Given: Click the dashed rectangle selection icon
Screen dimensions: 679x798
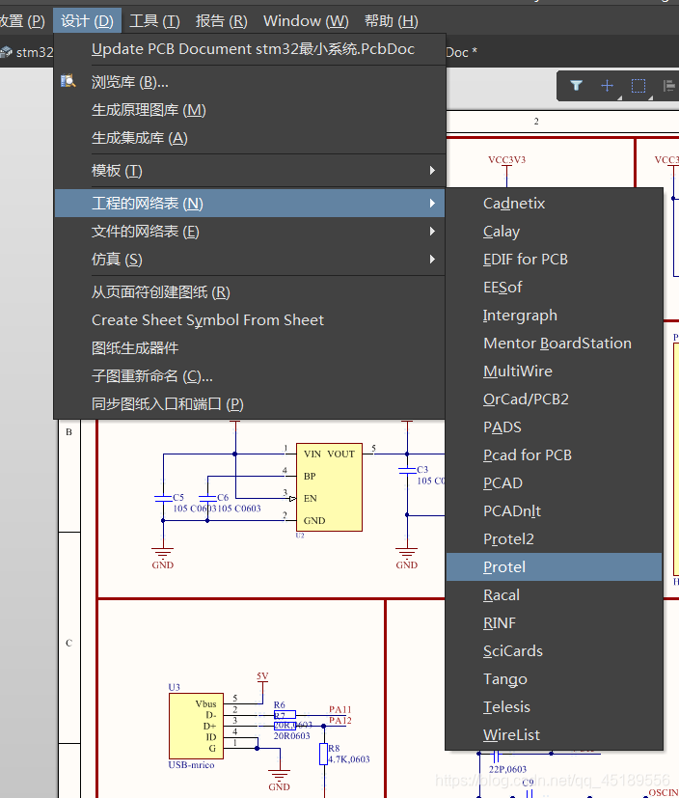Looking at the screenshot, I should pos(638,86).
